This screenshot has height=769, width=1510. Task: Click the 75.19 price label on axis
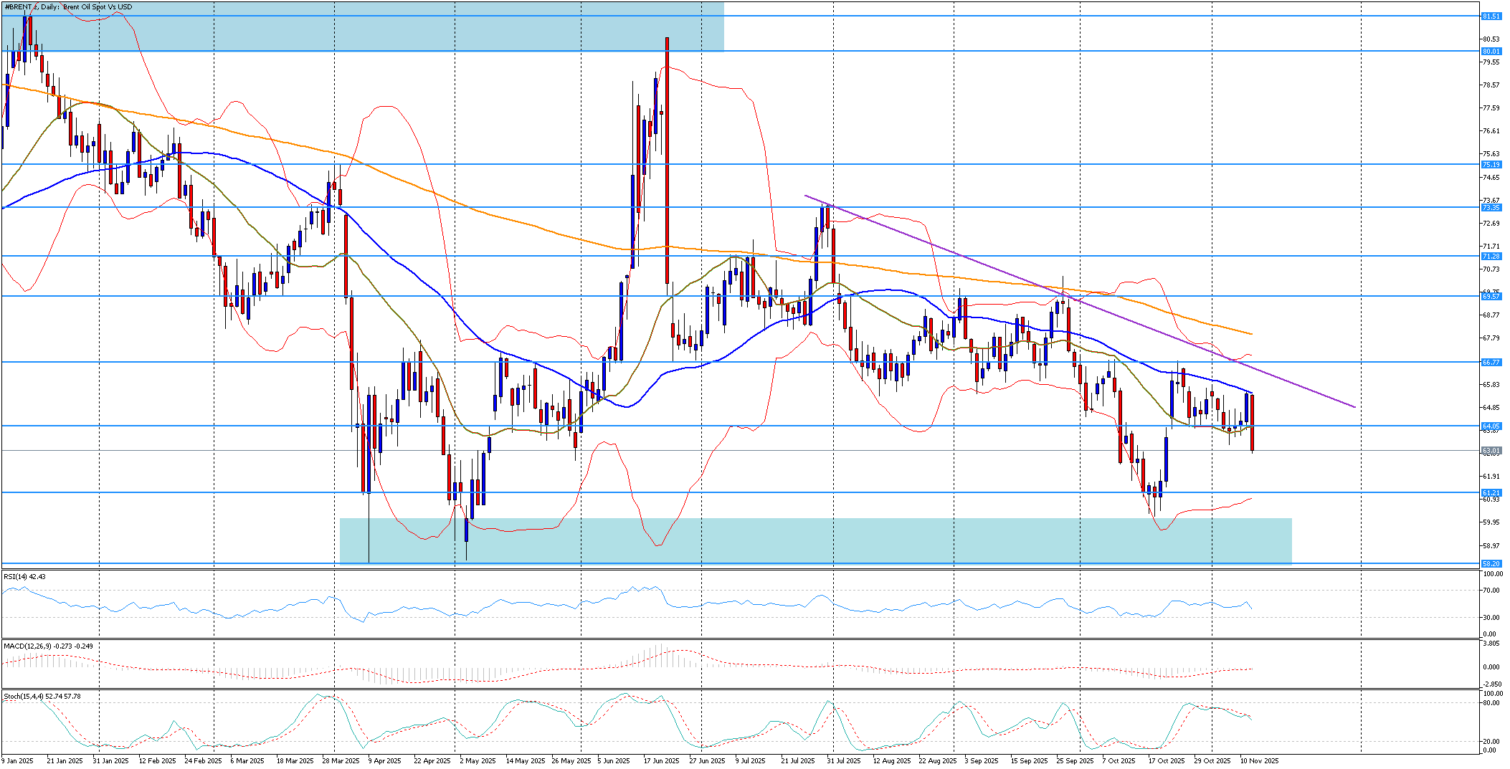coord(1491,164)
